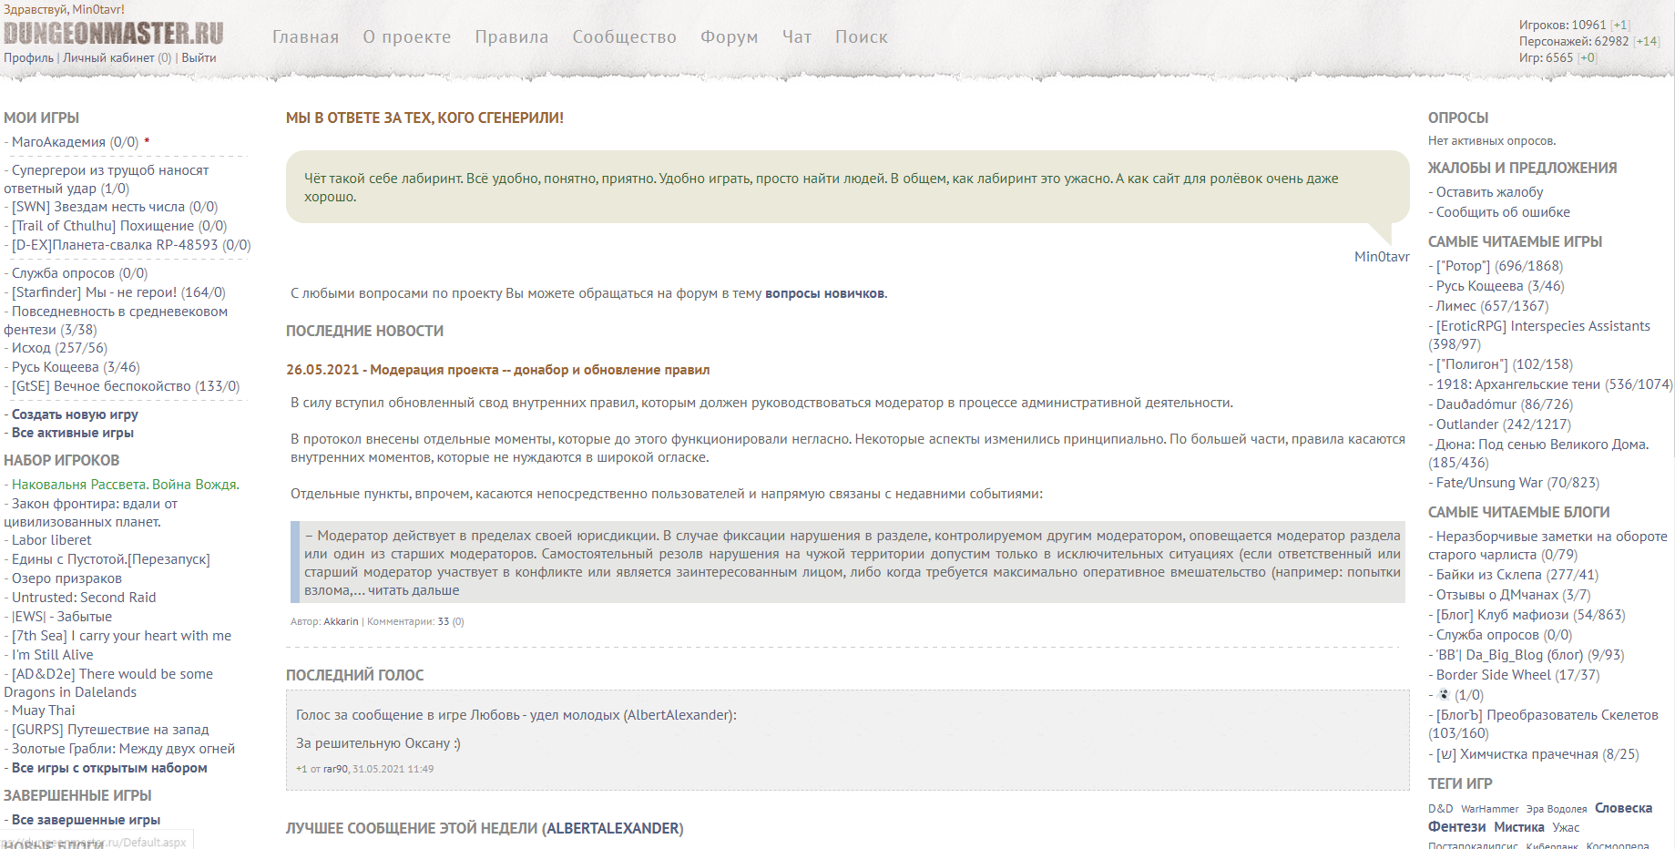
Task: Open Все активные игры link
Action: [72, 433]
